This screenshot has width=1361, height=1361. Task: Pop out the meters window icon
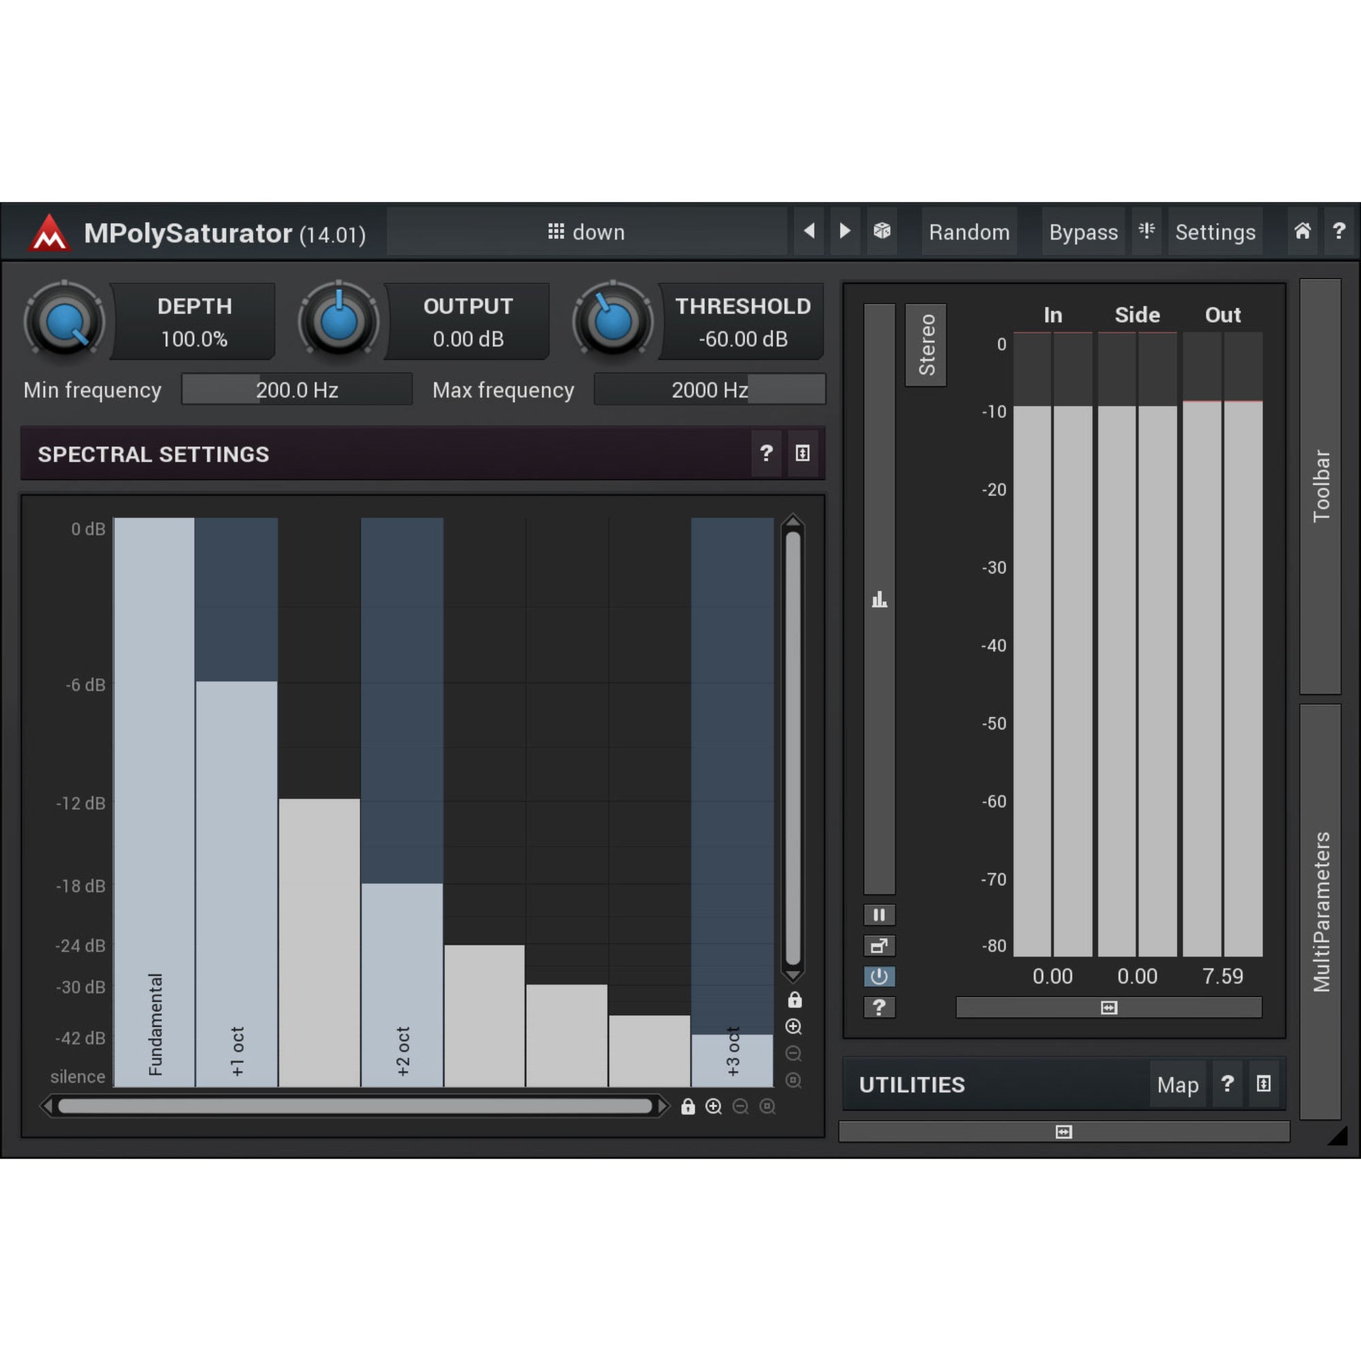[879, 946]
